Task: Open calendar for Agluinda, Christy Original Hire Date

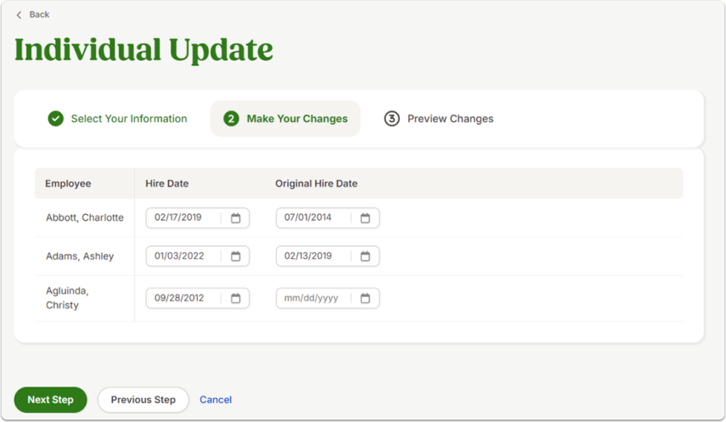Action: pyautogui.click(x=365, y=298)
